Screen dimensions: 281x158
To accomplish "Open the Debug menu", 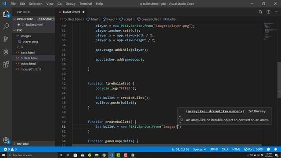I will point(70,4).
